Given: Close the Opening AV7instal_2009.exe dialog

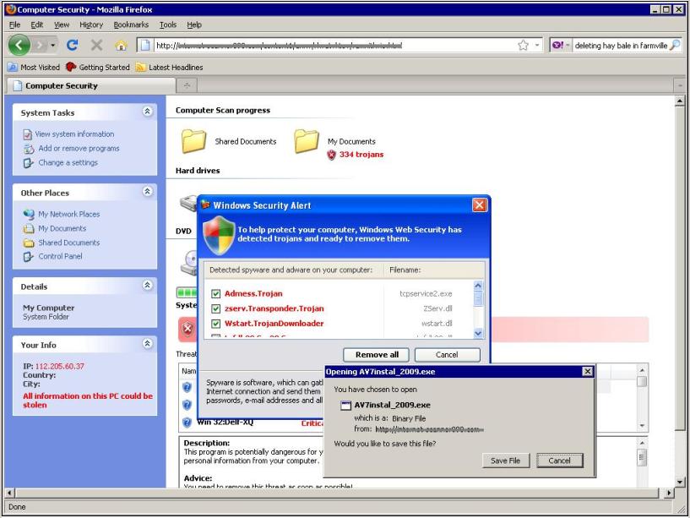Looking at the screenshot, I should (588, 371).
